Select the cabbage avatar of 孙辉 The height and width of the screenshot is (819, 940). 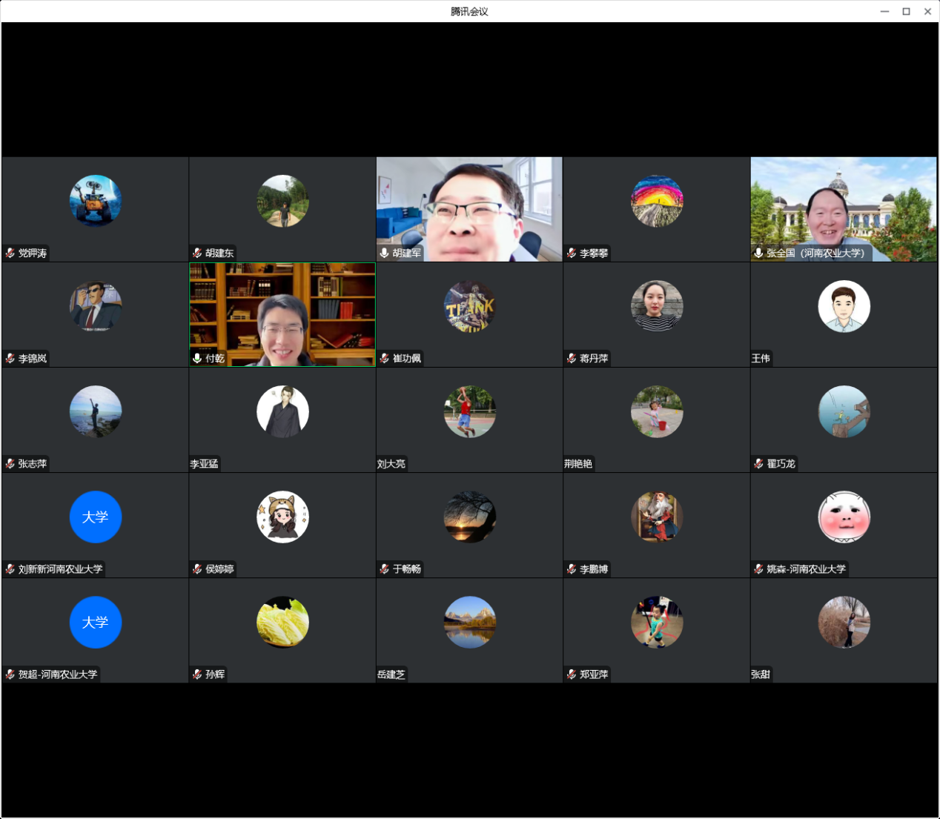[x=282, y=622]
